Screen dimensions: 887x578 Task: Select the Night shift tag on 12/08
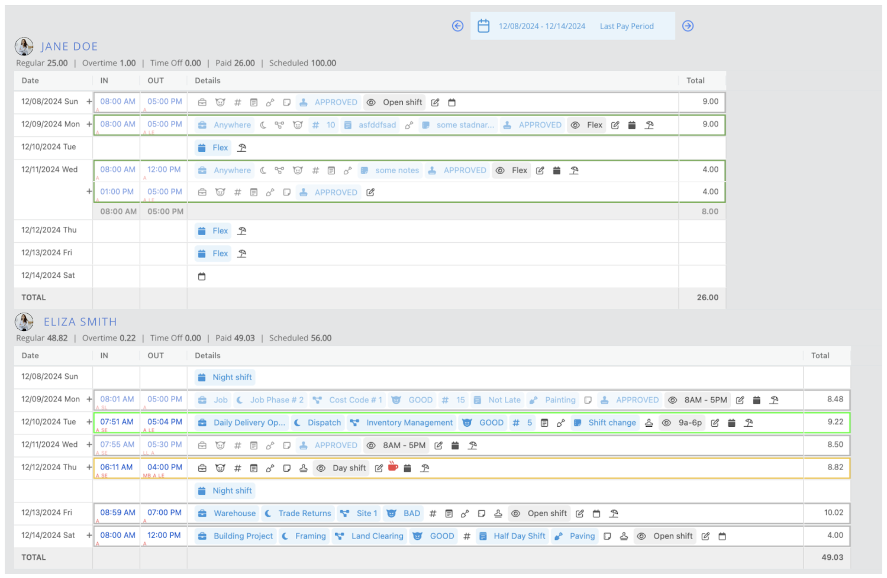[x=224, y=377]
